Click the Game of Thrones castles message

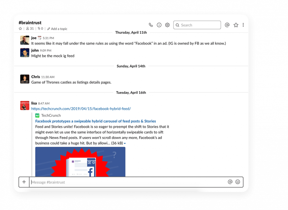point(71,82)
